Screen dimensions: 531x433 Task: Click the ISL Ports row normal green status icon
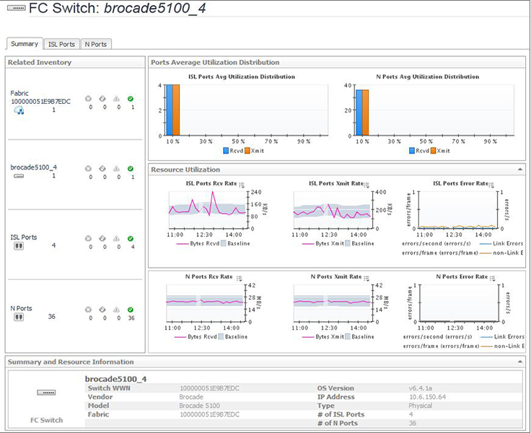click(x=131, y=239)
